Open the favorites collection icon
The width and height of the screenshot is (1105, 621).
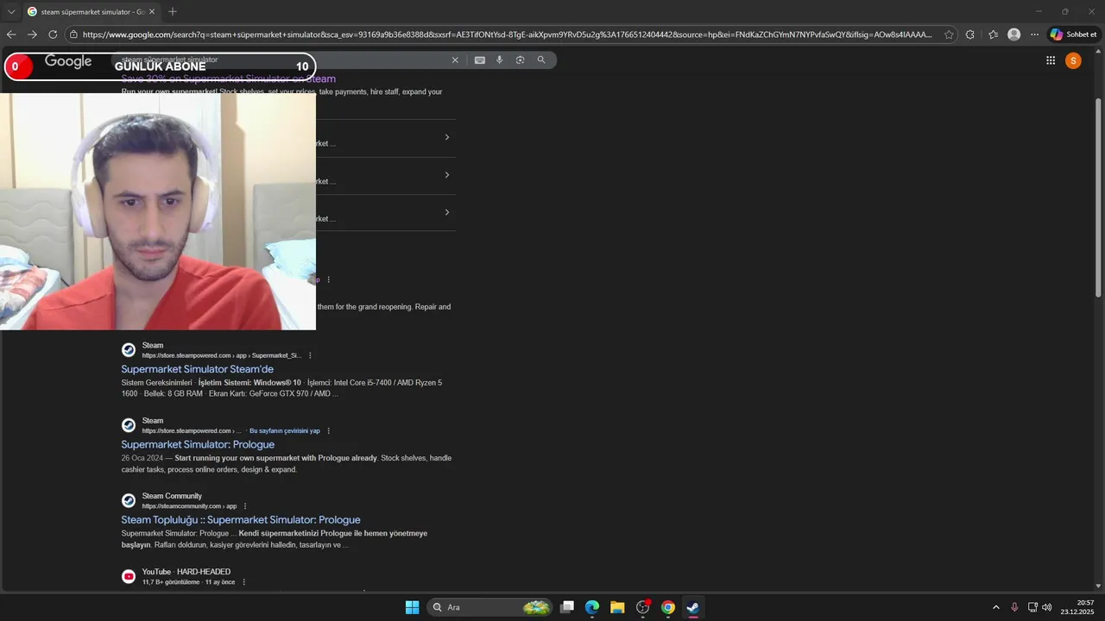point(993,34)
